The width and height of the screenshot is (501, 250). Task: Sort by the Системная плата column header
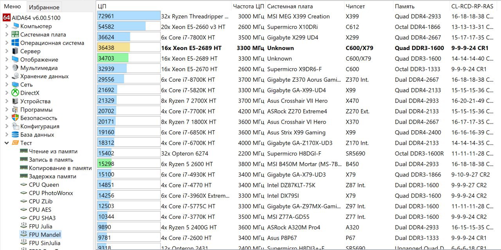305,6
